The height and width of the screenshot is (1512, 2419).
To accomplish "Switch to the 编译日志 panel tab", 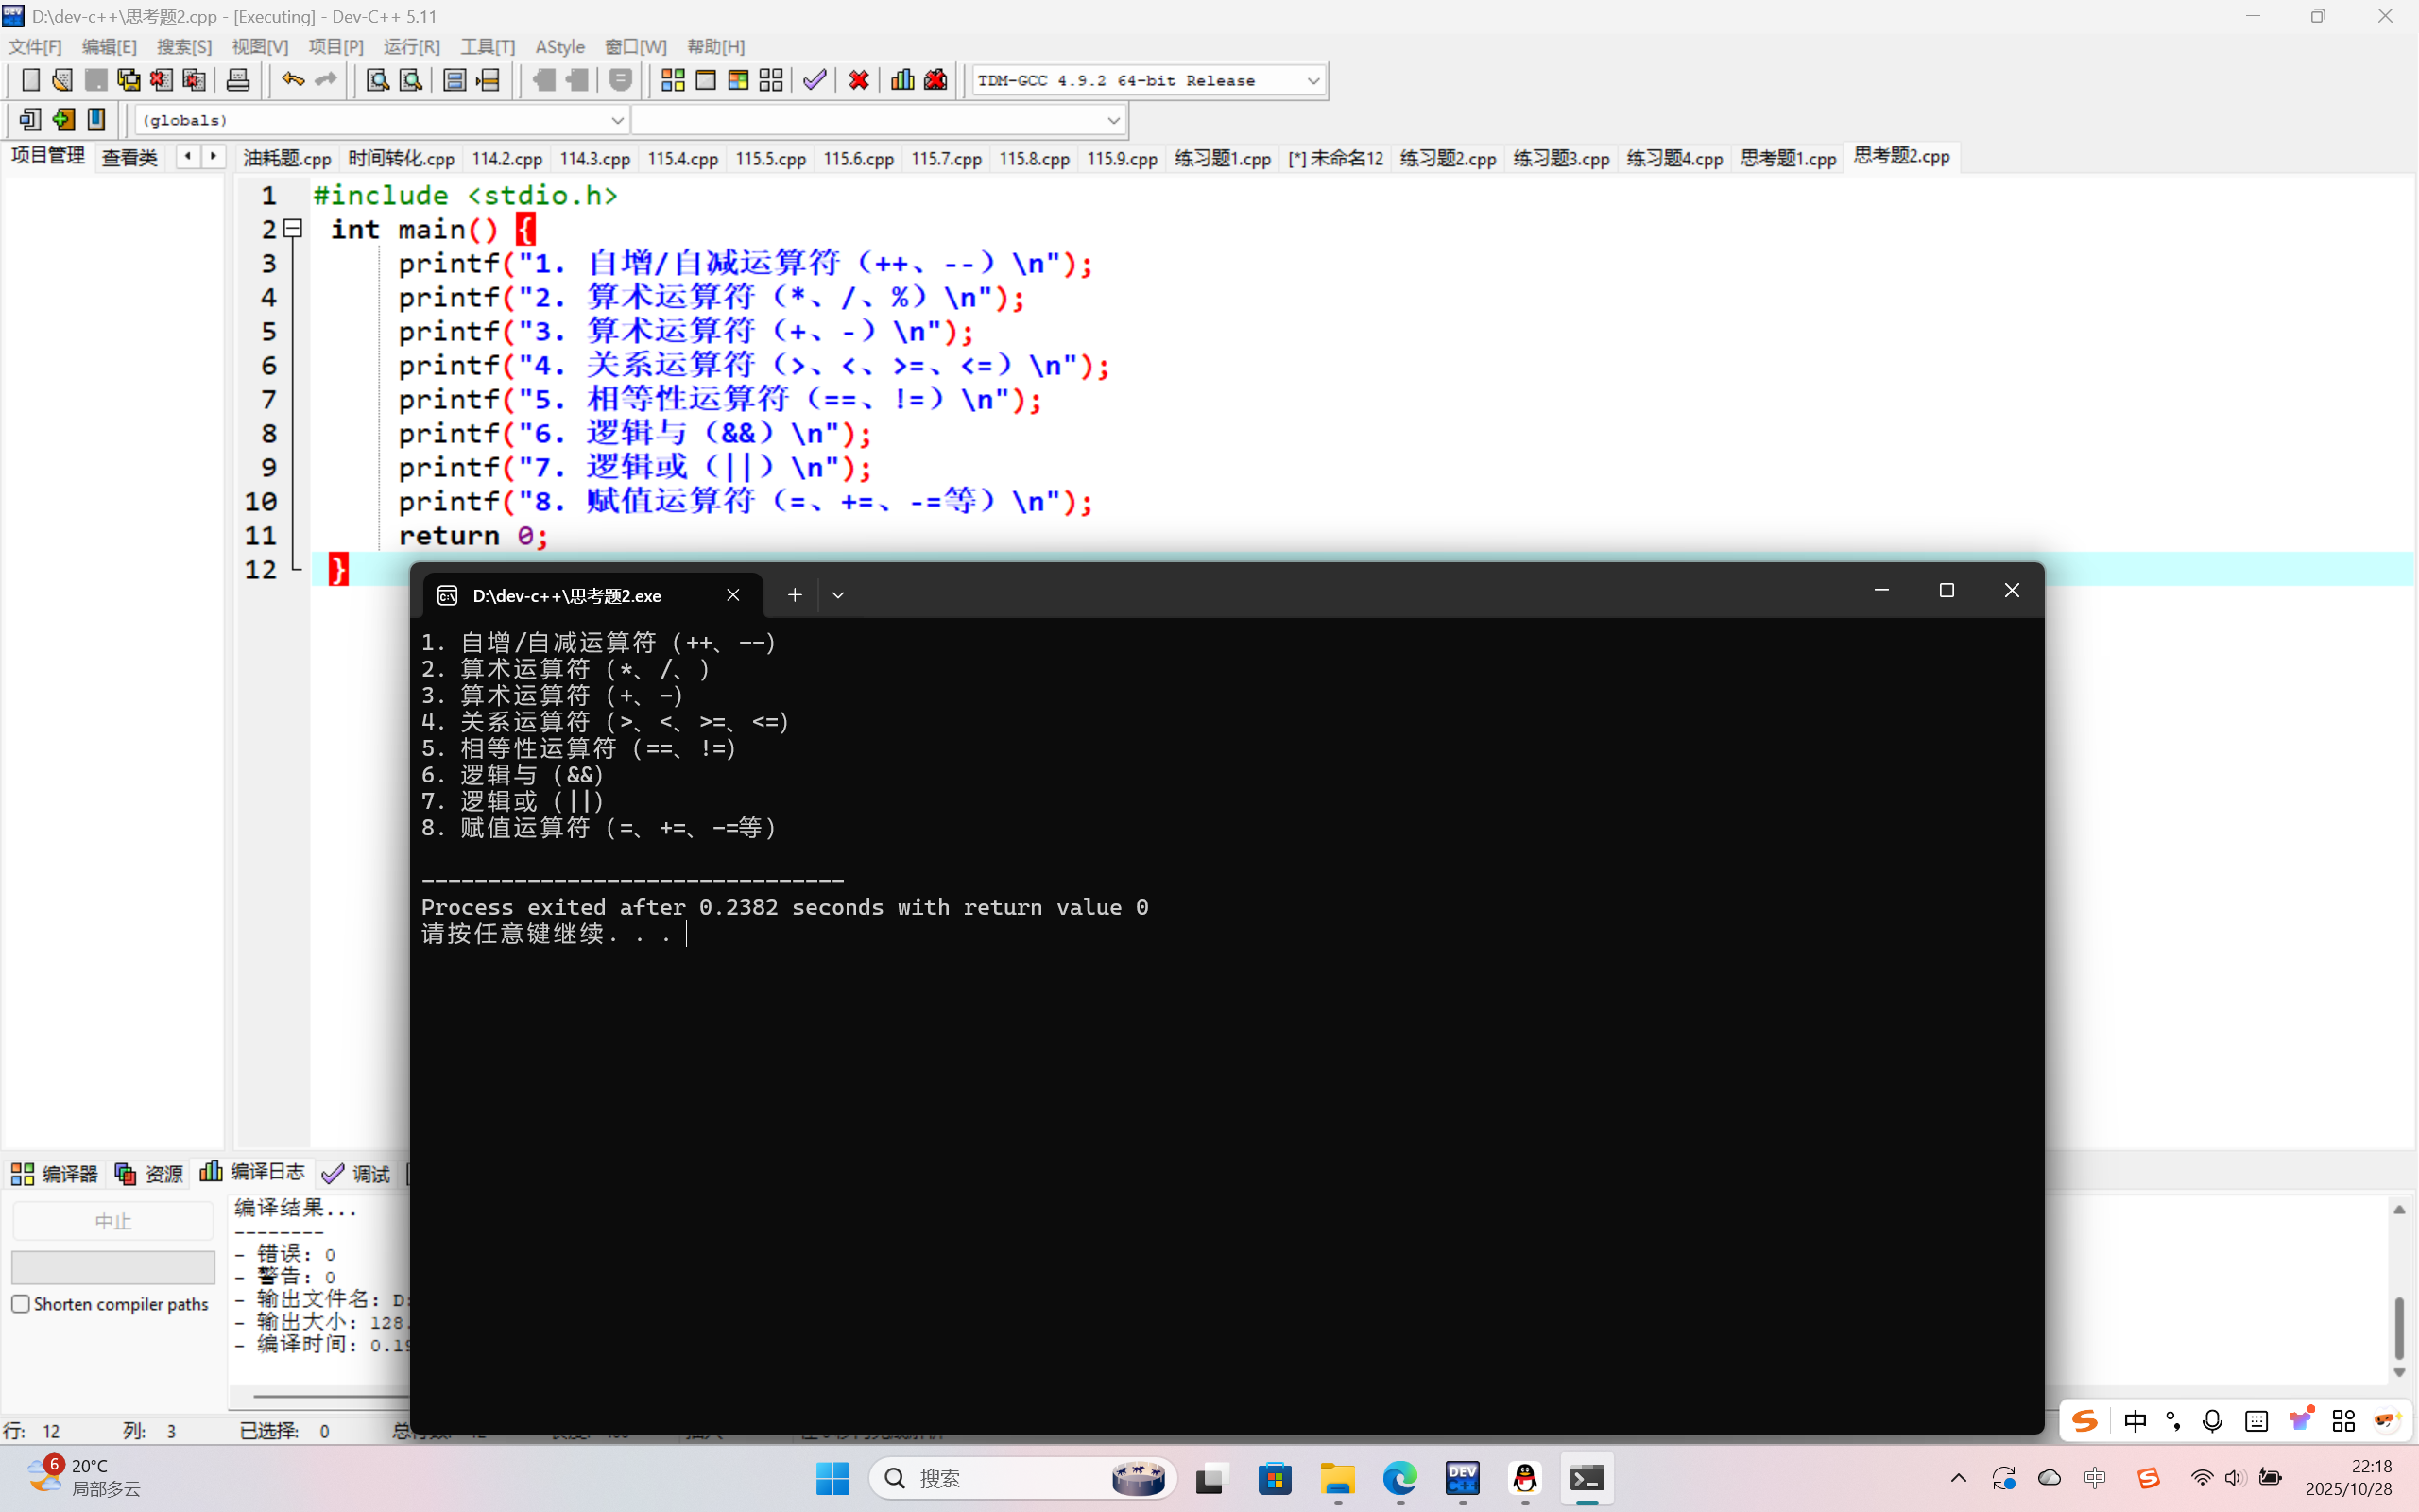I will point(253,1172).
